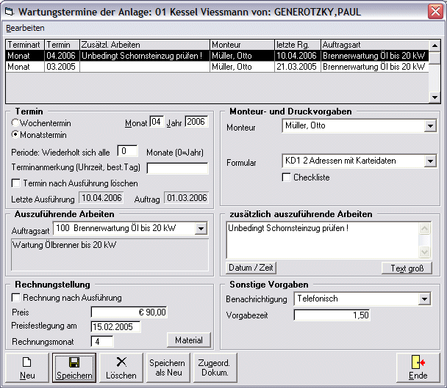Click the 10.04.2006 cell in the table
Viewport: 447px width, 388px height.
click(x=297, y=56)
